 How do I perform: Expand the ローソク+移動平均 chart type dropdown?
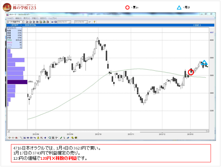(23, 22)
